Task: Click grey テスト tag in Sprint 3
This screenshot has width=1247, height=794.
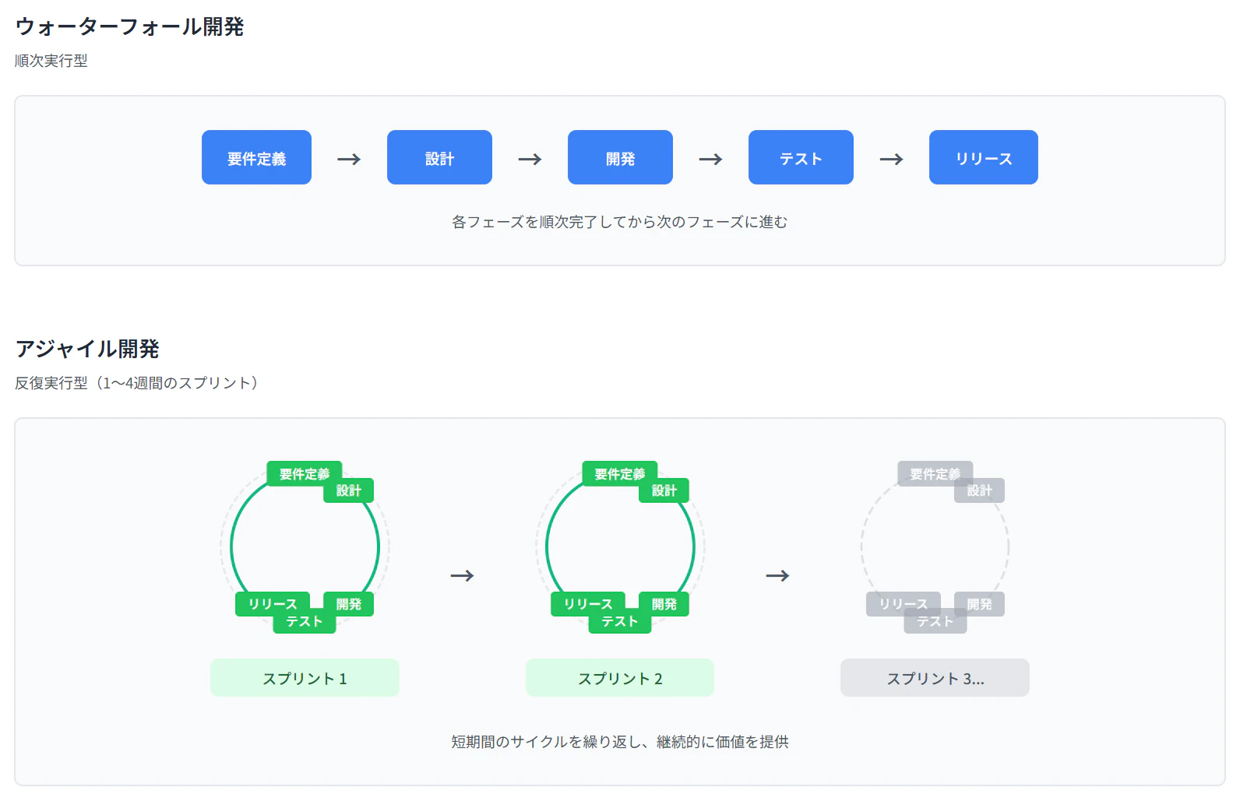Action: click(x=935, y=621)
